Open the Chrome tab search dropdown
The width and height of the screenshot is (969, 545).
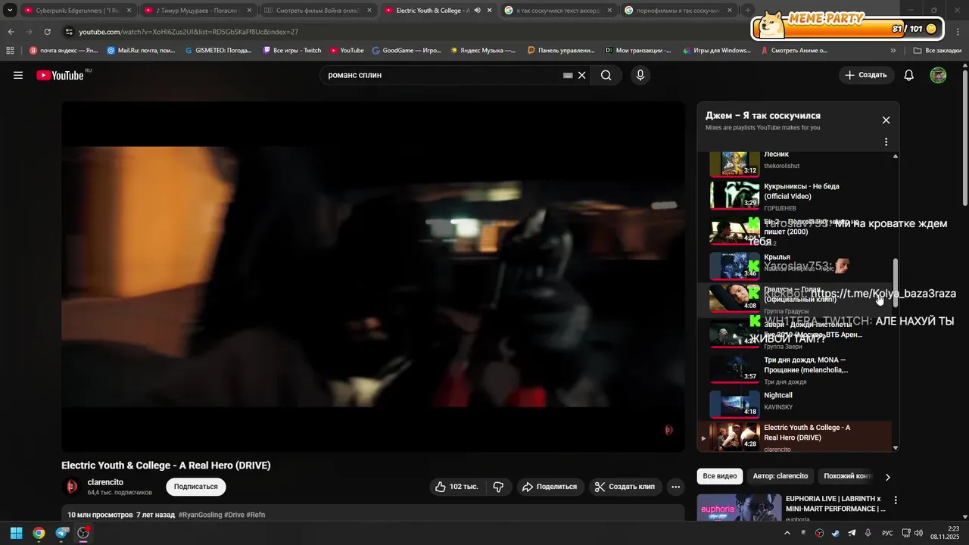tap(10, 11)
